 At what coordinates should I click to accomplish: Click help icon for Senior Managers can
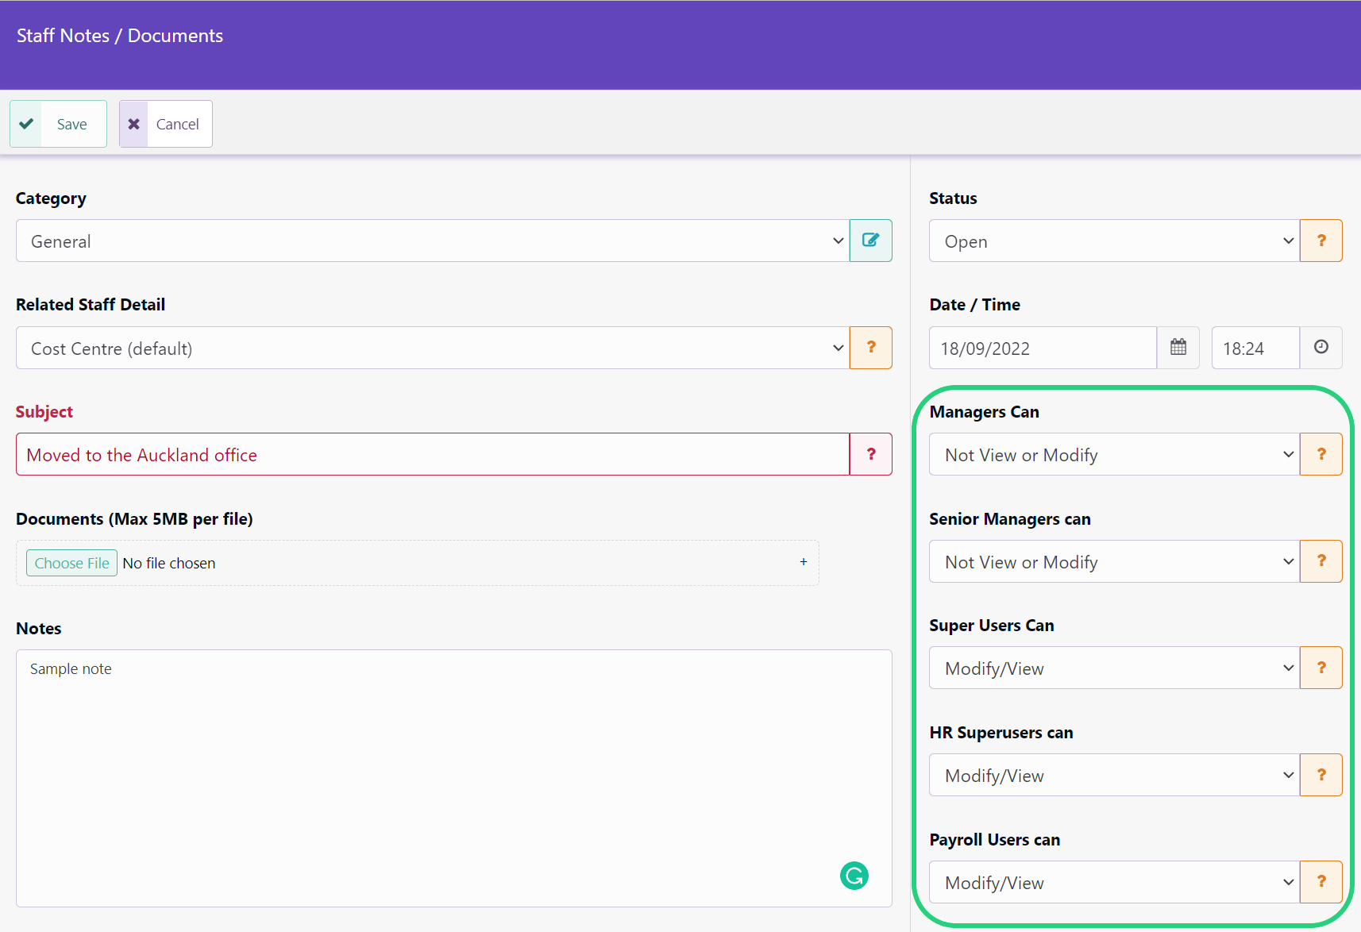click(x=1321, y=561)
